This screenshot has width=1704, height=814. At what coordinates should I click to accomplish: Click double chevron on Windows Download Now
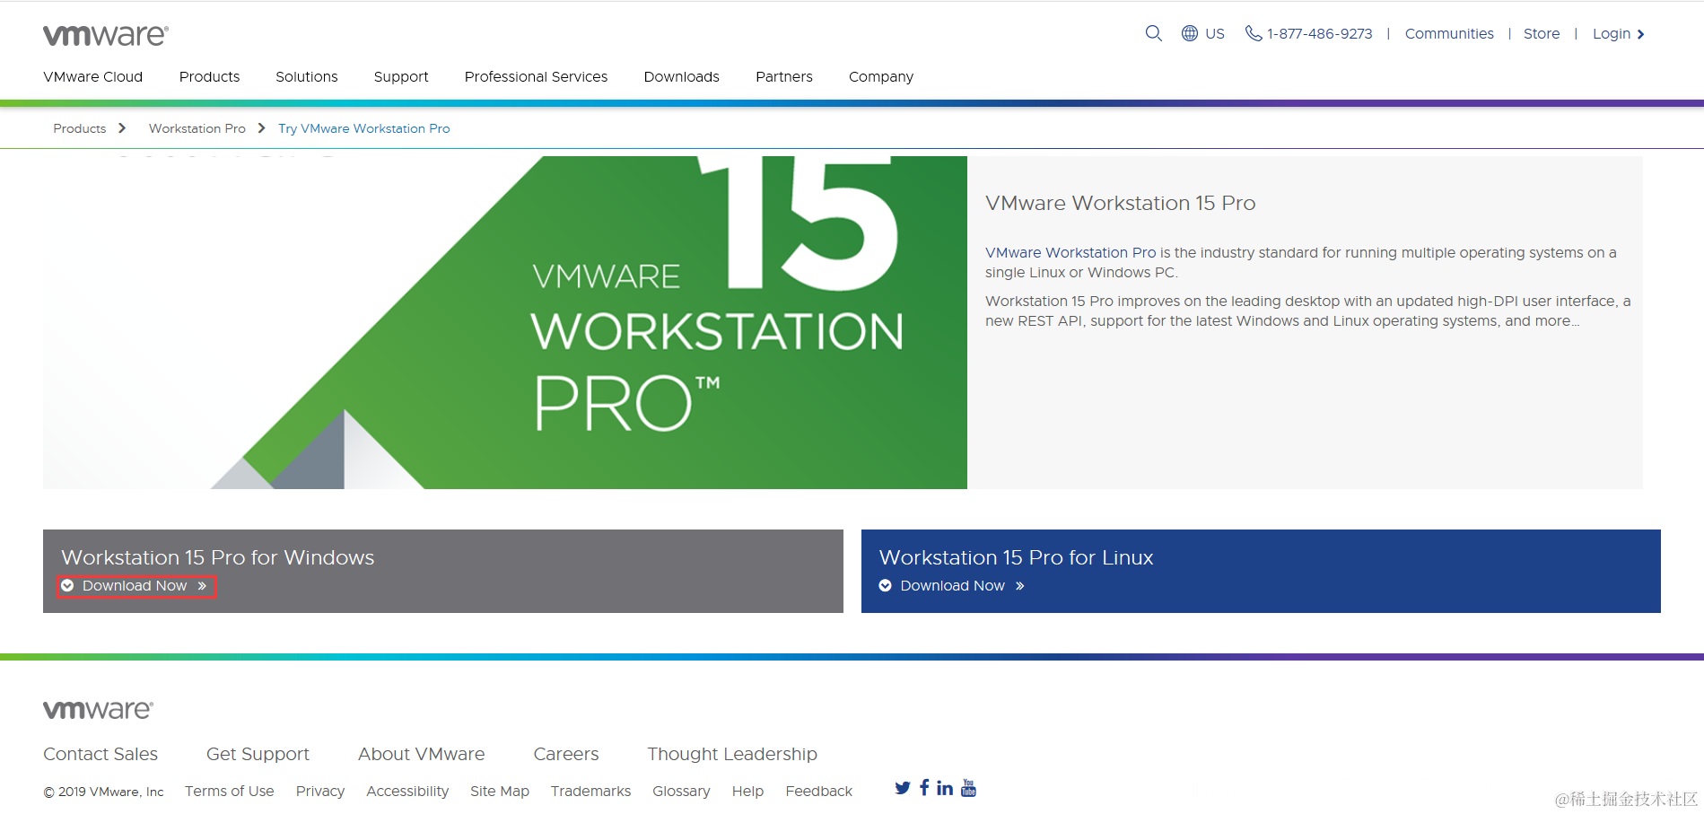pyautogui.click(x=202, y=586)
